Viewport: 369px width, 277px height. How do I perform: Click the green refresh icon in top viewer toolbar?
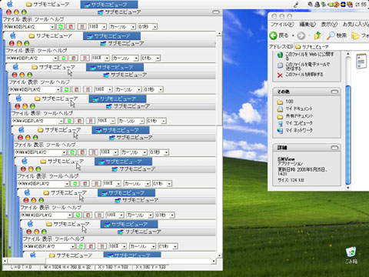point(61,27)
